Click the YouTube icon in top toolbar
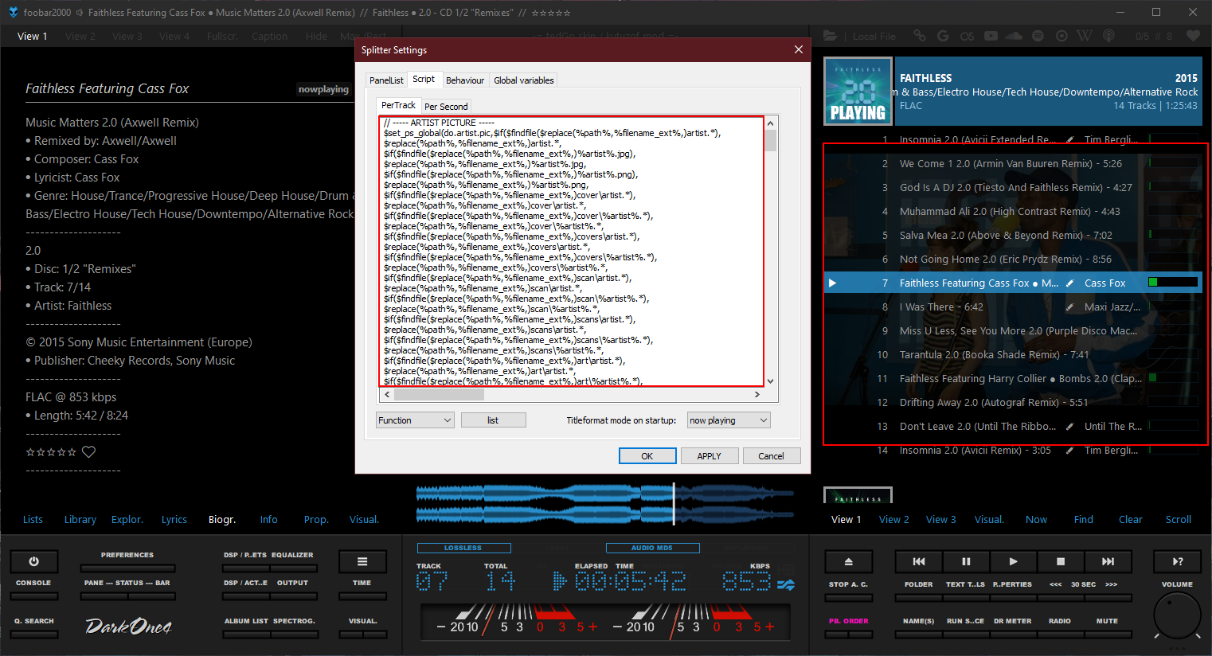 click(991, 36)
